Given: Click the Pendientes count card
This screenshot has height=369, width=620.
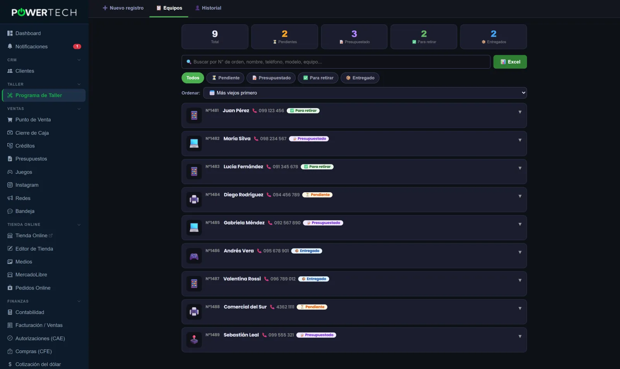Looking at the screenshot, I should pyautogui.click(x=285, y=37).
